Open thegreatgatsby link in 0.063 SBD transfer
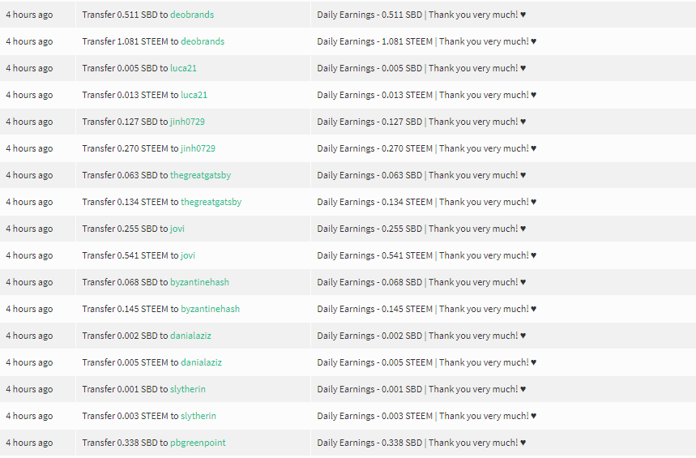Screen dimensions: 696x458 (201, 175)
